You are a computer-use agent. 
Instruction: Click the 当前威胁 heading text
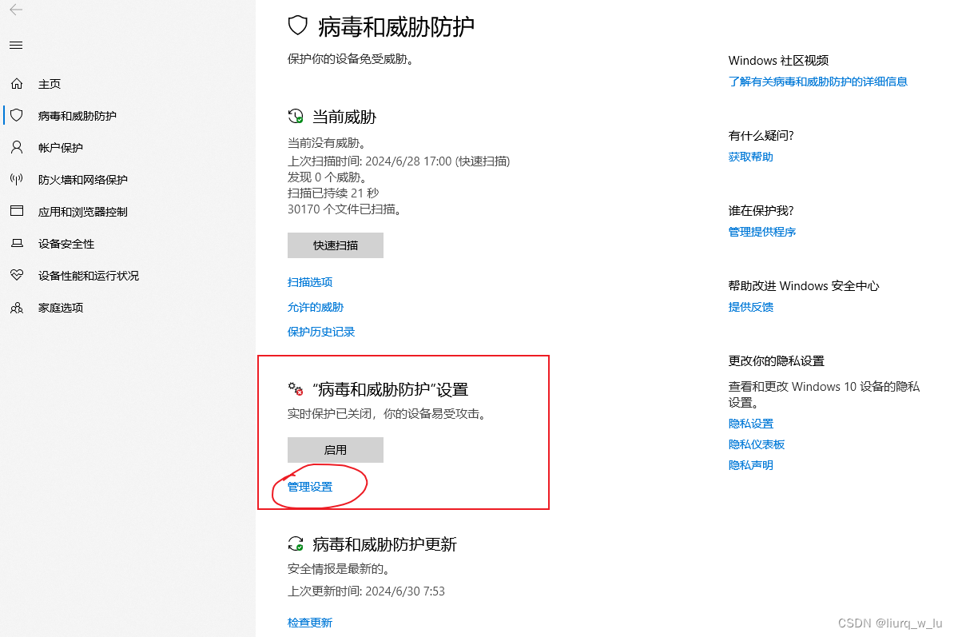[344, 117]
